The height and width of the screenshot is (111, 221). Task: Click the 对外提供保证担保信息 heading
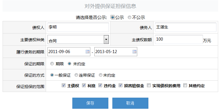coord(110,6)
